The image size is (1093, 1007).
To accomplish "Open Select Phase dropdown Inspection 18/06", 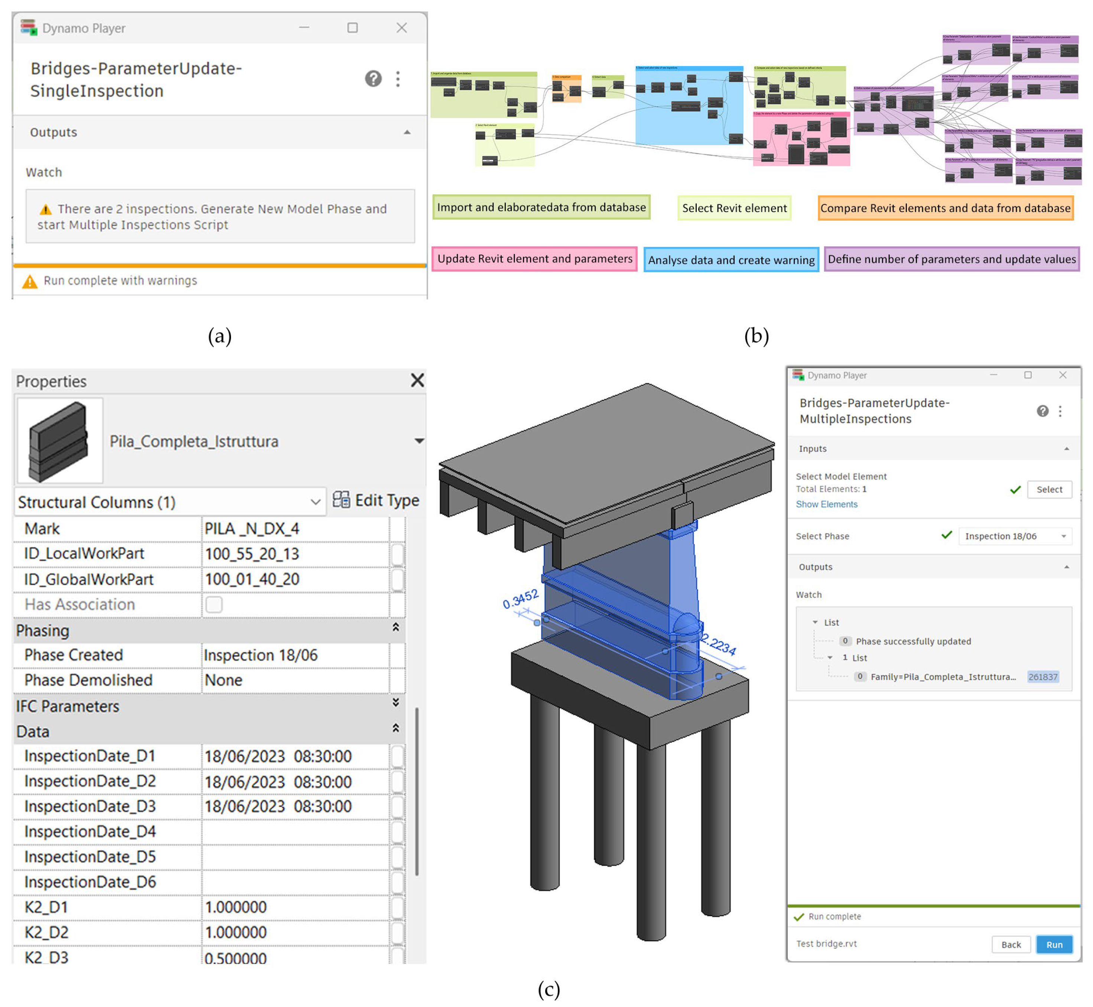I will click(1015, 536).
